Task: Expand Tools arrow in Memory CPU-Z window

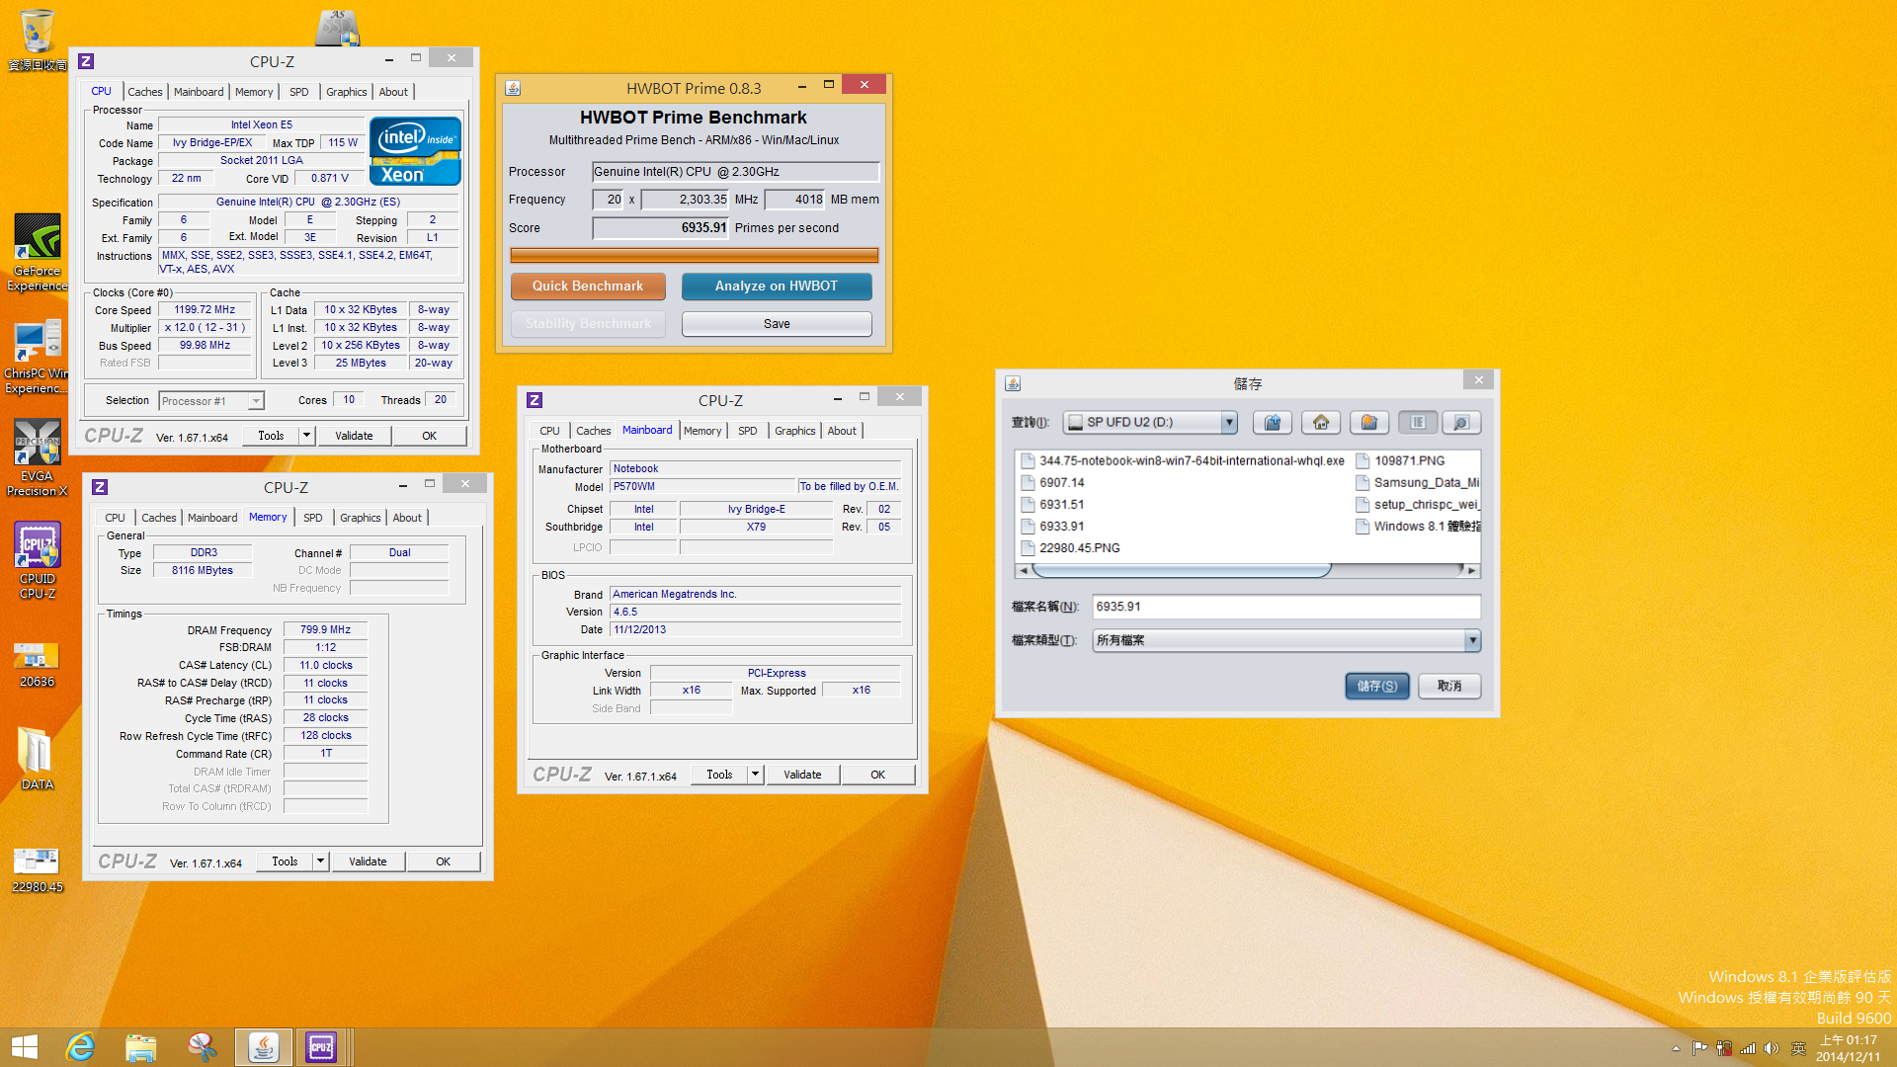Action: pyautogui.click(x=320, y=862)
